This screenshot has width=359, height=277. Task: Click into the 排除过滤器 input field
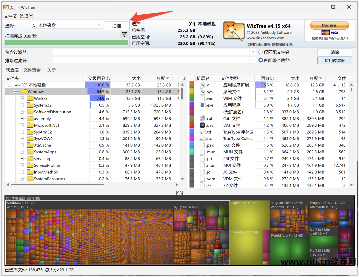pyautogui.click(x=151, y=60)
